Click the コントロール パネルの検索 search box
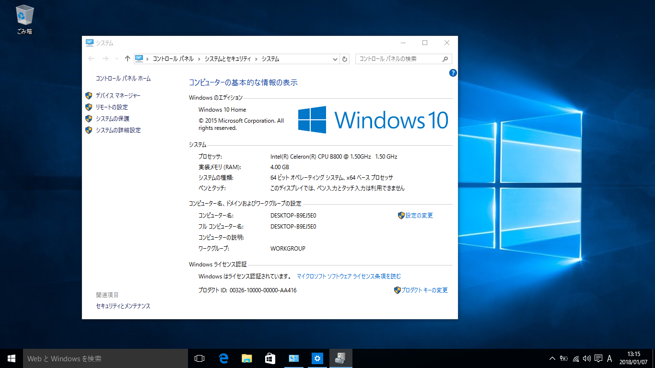655x368 pixels. click(x=398, y=59)
